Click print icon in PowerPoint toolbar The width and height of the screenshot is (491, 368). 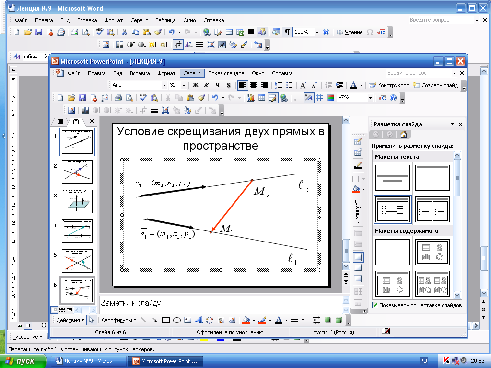point(118,98)
